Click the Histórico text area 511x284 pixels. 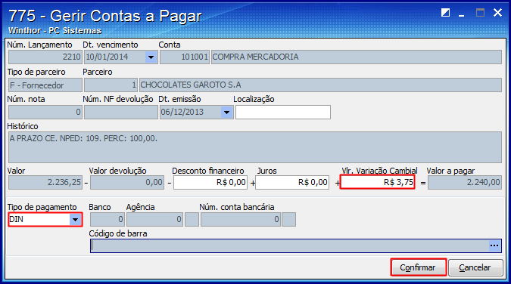coord(255,147)
